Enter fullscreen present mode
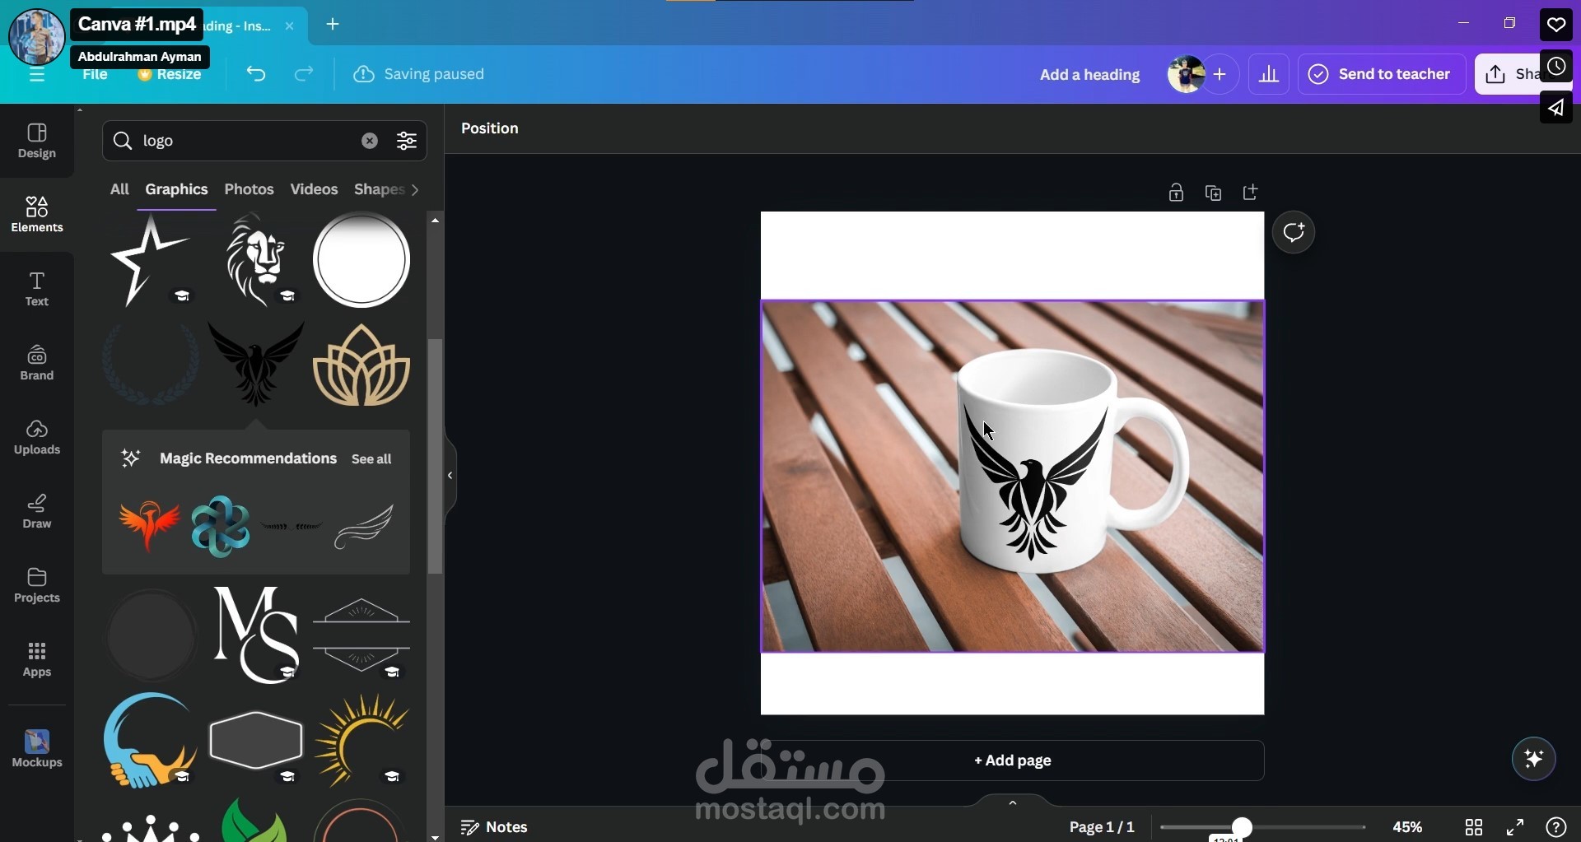 pyautogui.click(x=1515, y=827)
